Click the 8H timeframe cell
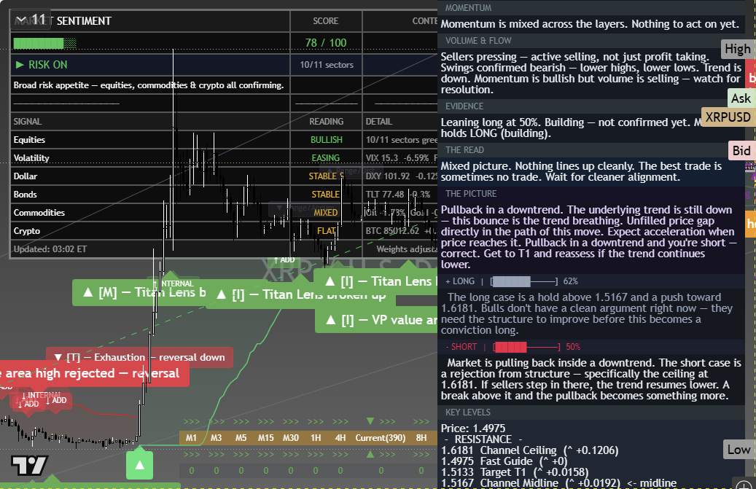This screenshot has width=756, height=489. [x=421, y=438]
